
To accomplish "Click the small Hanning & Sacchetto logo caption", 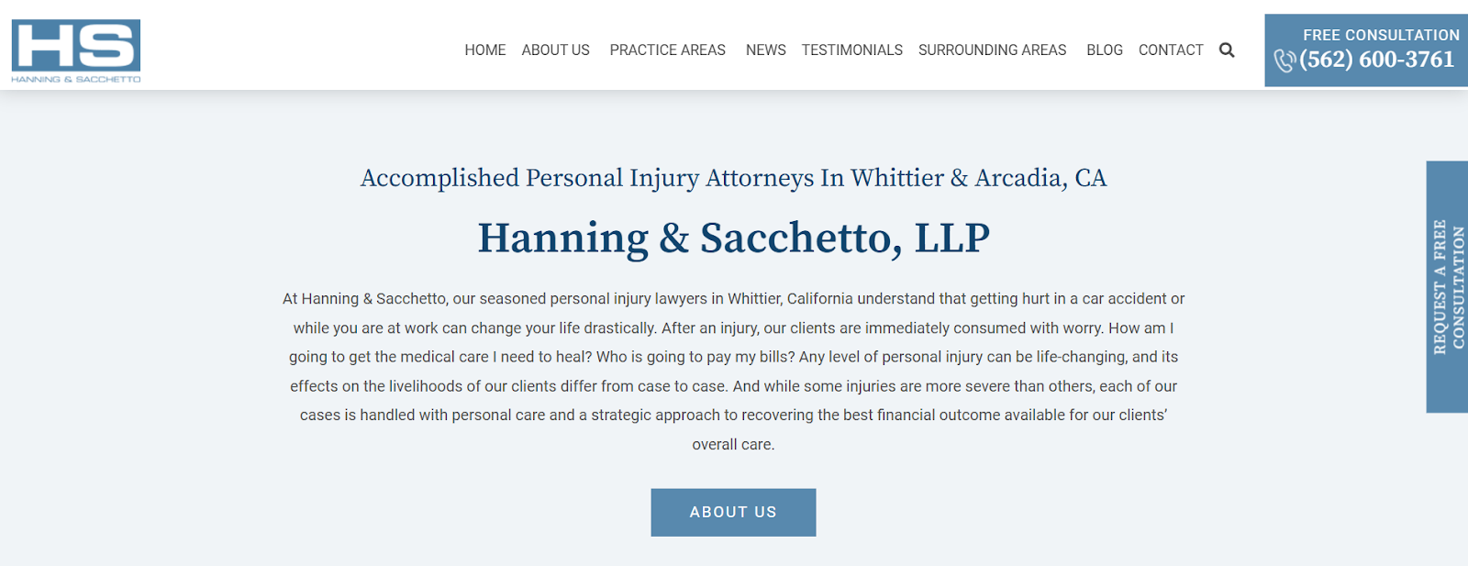I will (76, 80).
